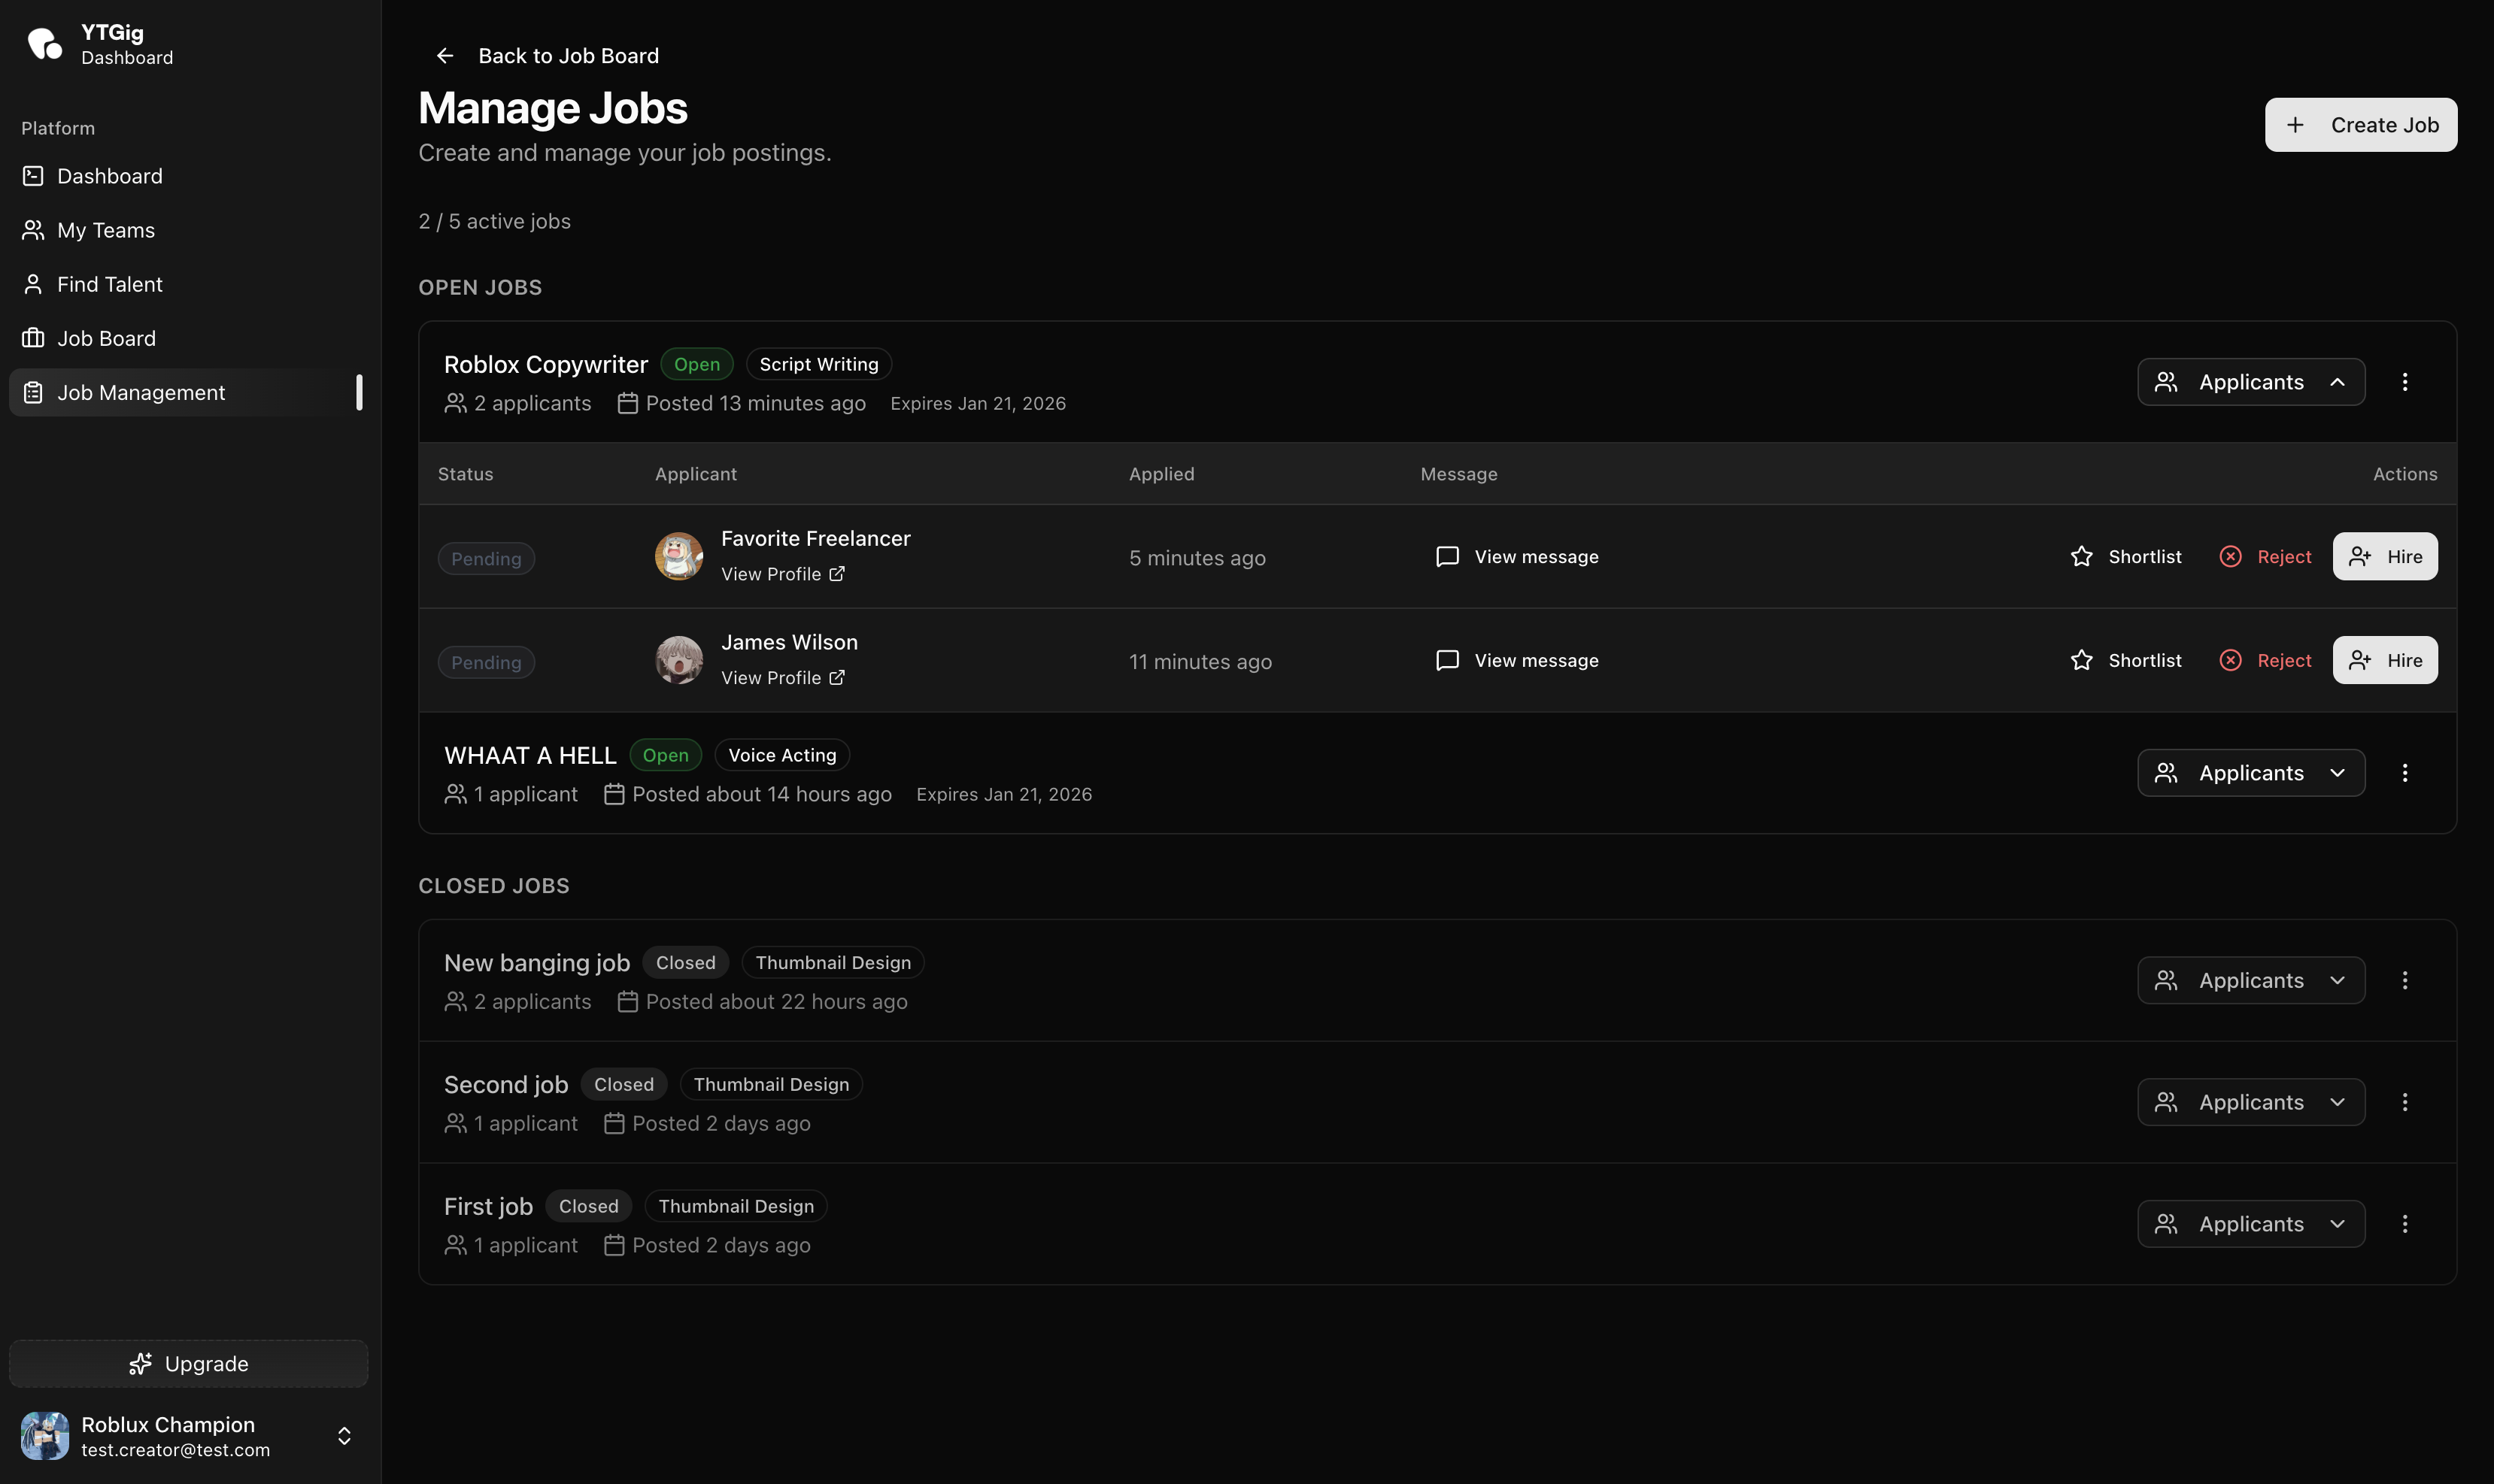
Task: Open kebab menu for Roblox Copywriter job
Action: coord(2405,382)
